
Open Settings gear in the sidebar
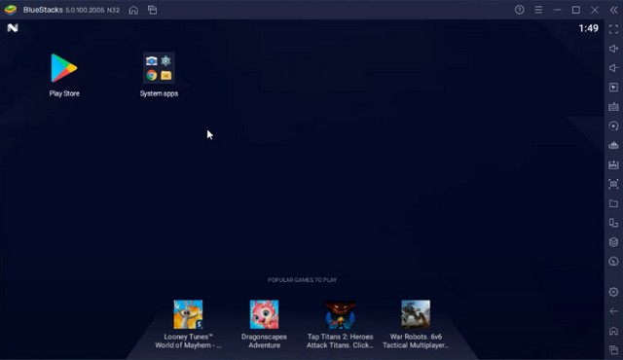pyautogui.click(x=613, y=292)
